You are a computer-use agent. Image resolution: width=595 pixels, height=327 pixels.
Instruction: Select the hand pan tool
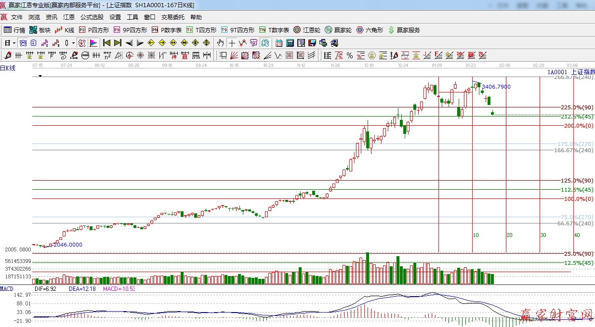221,43
